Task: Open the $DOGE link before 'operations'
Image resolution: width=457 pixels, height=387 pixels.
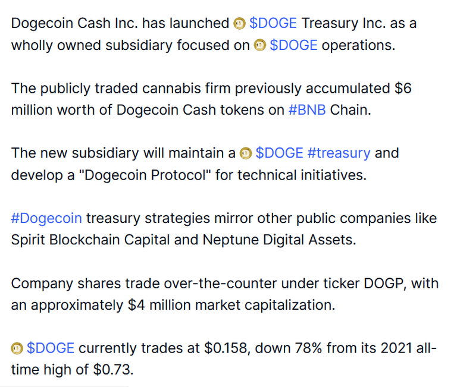Action: [293, 45]
